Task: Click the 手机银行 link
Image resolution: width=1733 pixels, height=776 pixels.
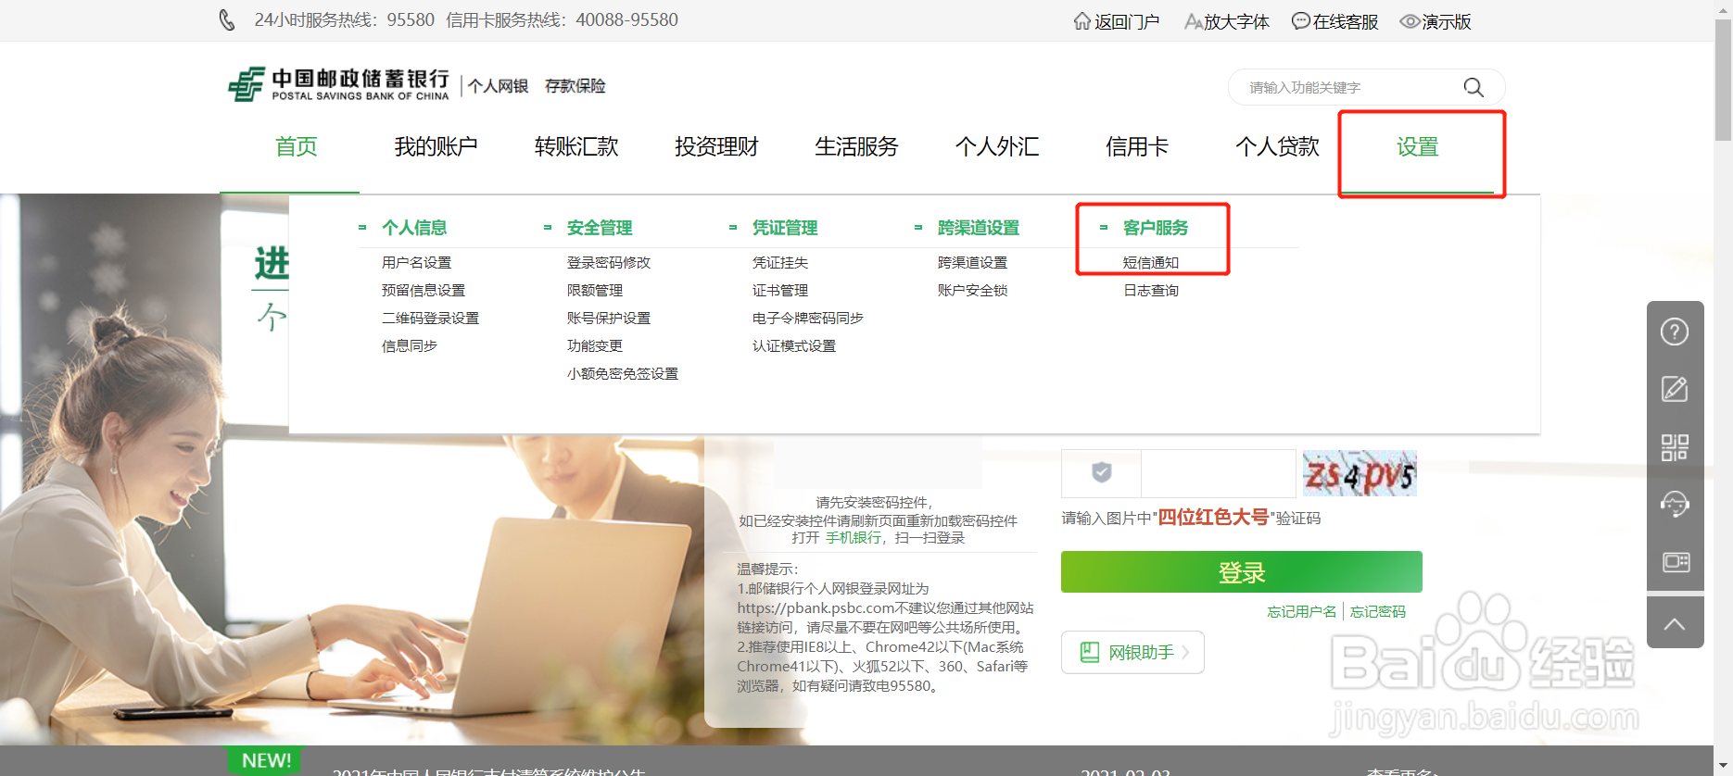Action: click(854, 538)
